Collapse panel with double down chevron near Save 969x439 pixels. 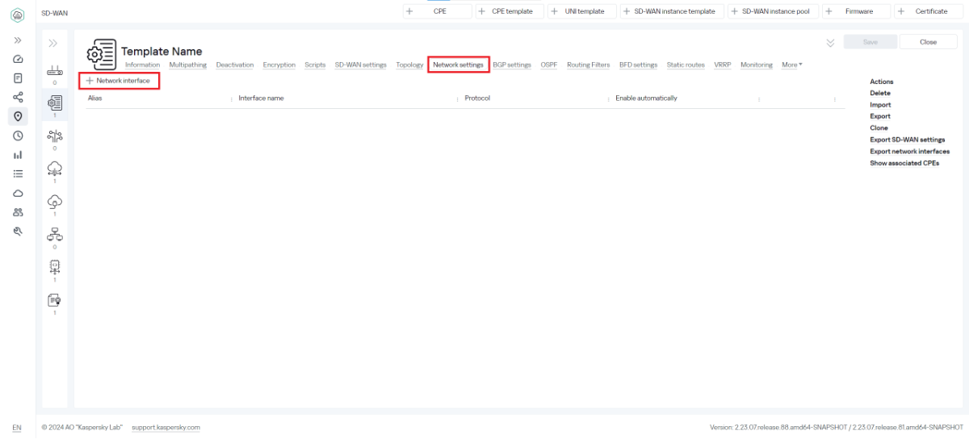[830, 43]
